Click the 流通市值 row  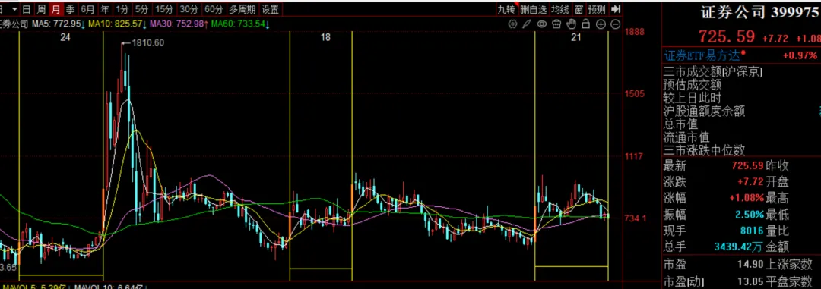(x=686, y=137)
